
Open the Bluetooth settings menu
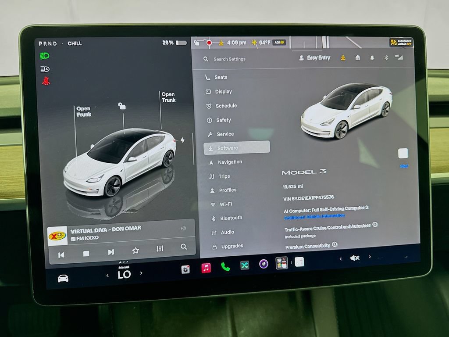(227, 218)
